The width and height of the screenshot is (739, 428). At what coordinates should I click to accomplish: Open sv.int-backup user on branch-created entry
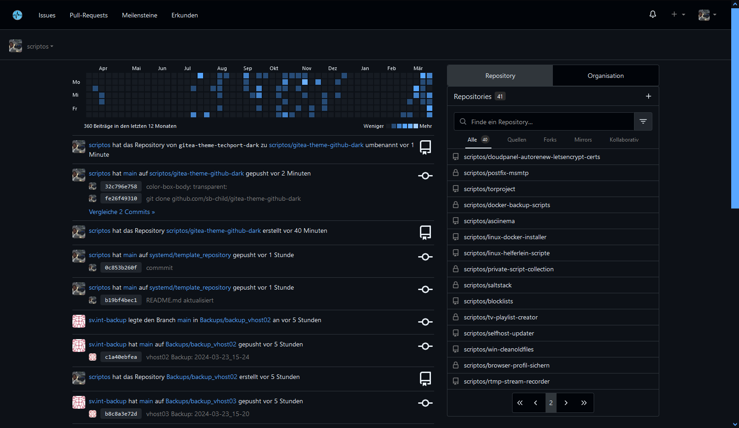pyautogui.click(x=108, y=320)
